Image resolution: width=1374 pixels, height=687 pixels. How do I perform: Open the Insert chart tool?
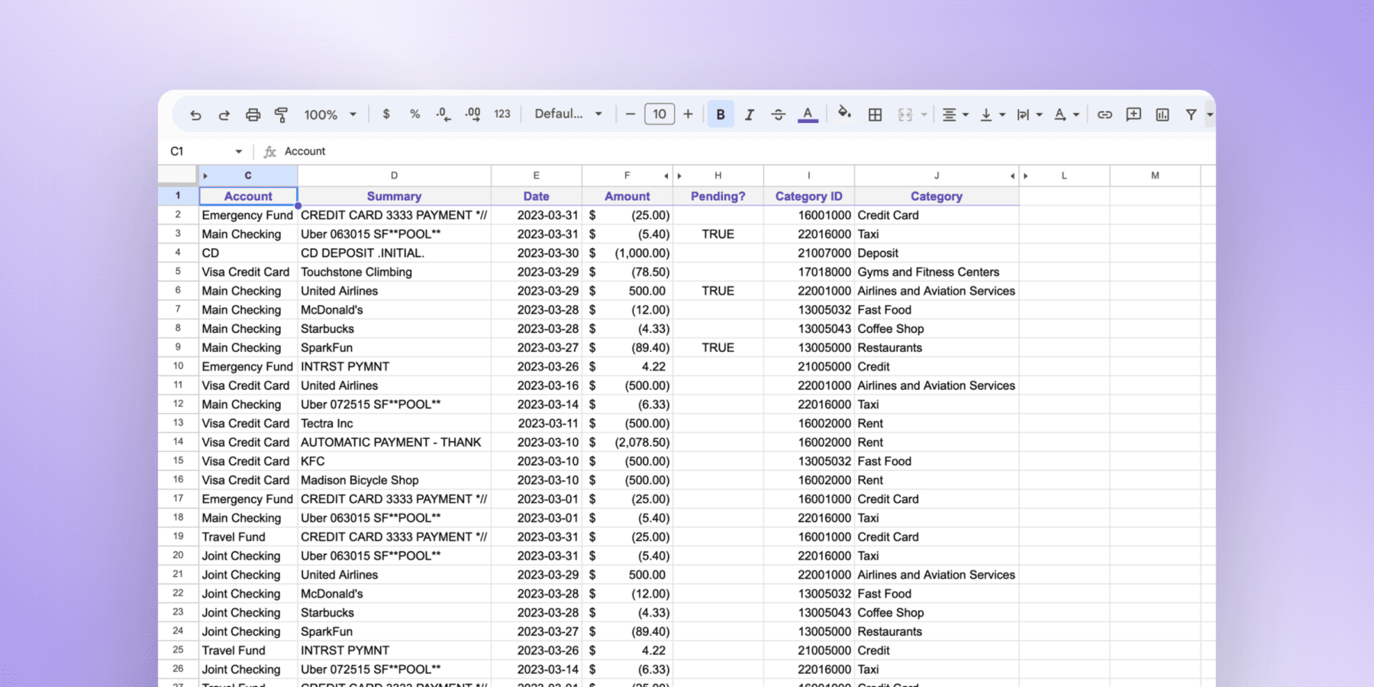pos(1163,114)
